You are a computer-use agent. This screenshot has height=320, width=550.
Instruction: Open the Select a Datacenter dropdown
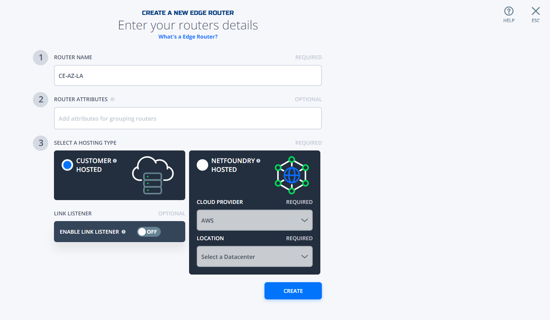(254, 256)
